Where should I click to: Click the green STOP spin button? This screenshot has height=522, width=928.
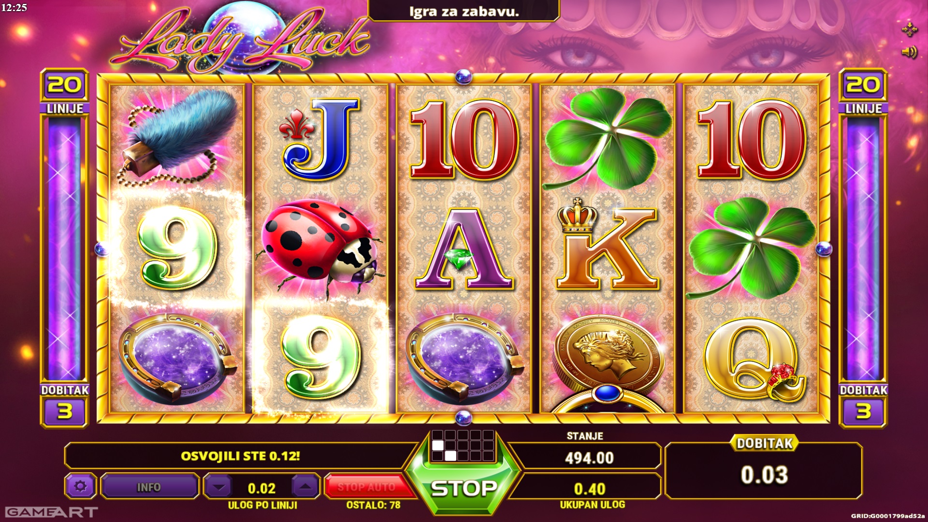[x=464, y=489]
